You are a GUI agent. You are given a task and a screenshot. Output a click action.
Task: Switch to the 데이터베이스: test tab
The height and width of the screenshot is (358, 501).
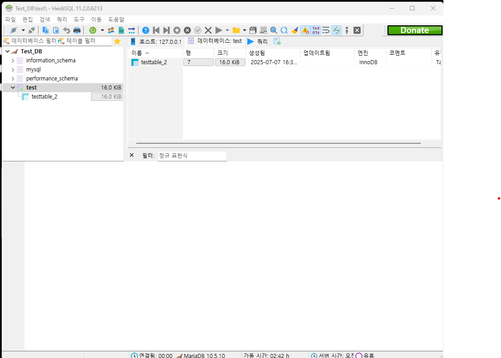[215, 41]
